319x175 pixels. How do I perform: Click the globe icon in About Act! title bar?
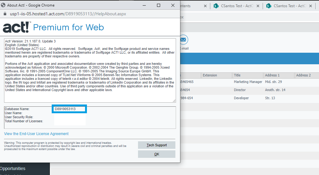[x=3, y=5]
